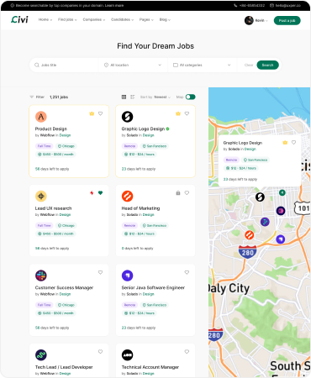Click the green Search button

[x=267, y=65]
